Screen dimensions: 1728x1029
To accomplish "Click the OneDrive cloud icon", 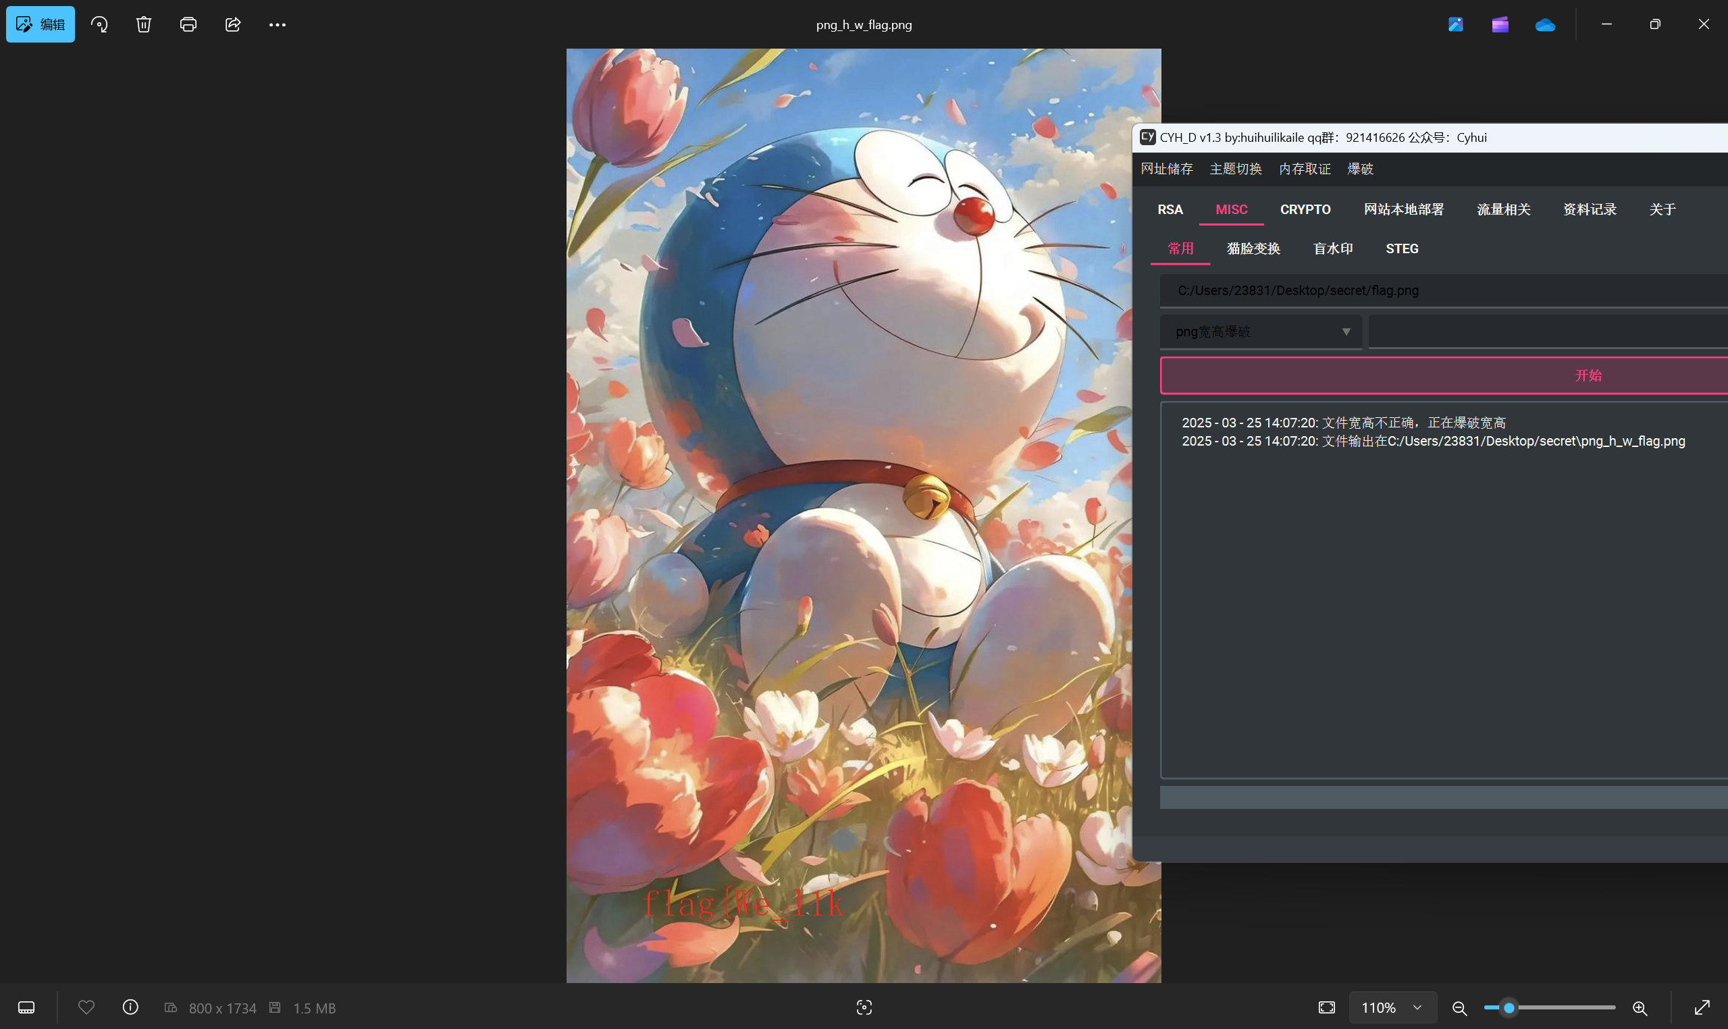I will coord(1545,25).
